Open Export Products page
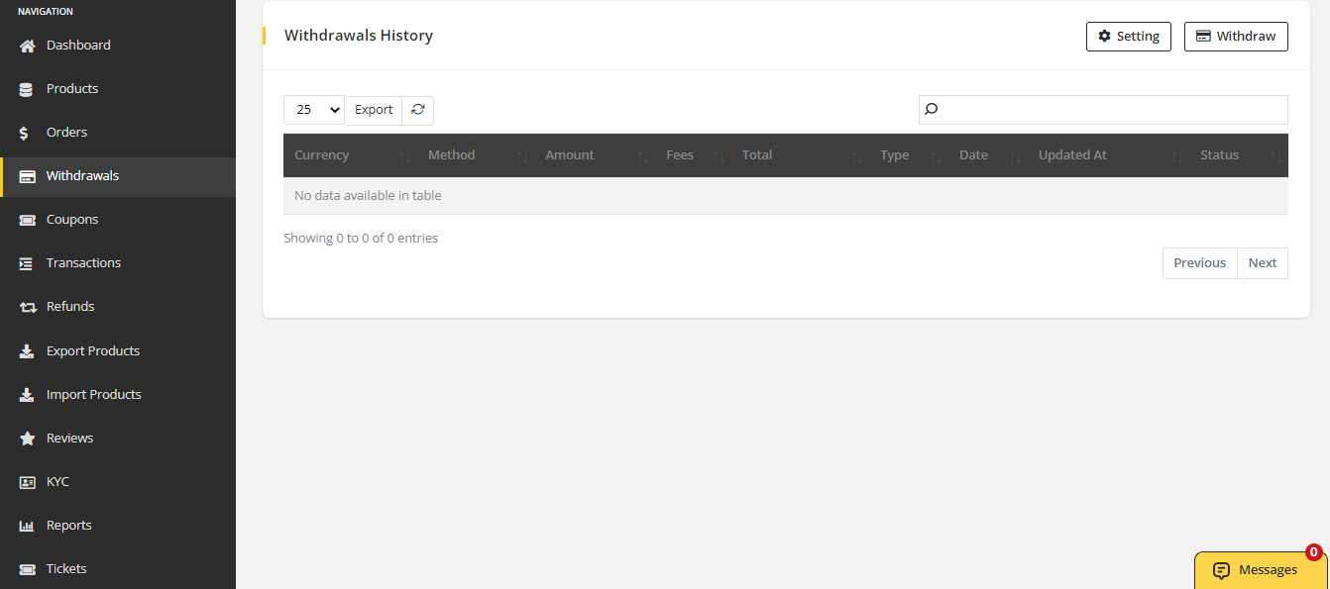Image resolution: width=1330 pixels, height=589 pixels. pos(118,351)
